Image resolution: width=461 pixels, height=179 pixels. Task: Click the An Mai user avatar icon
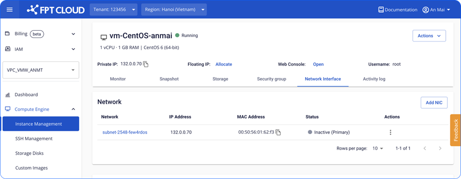(x=425, y=10)
